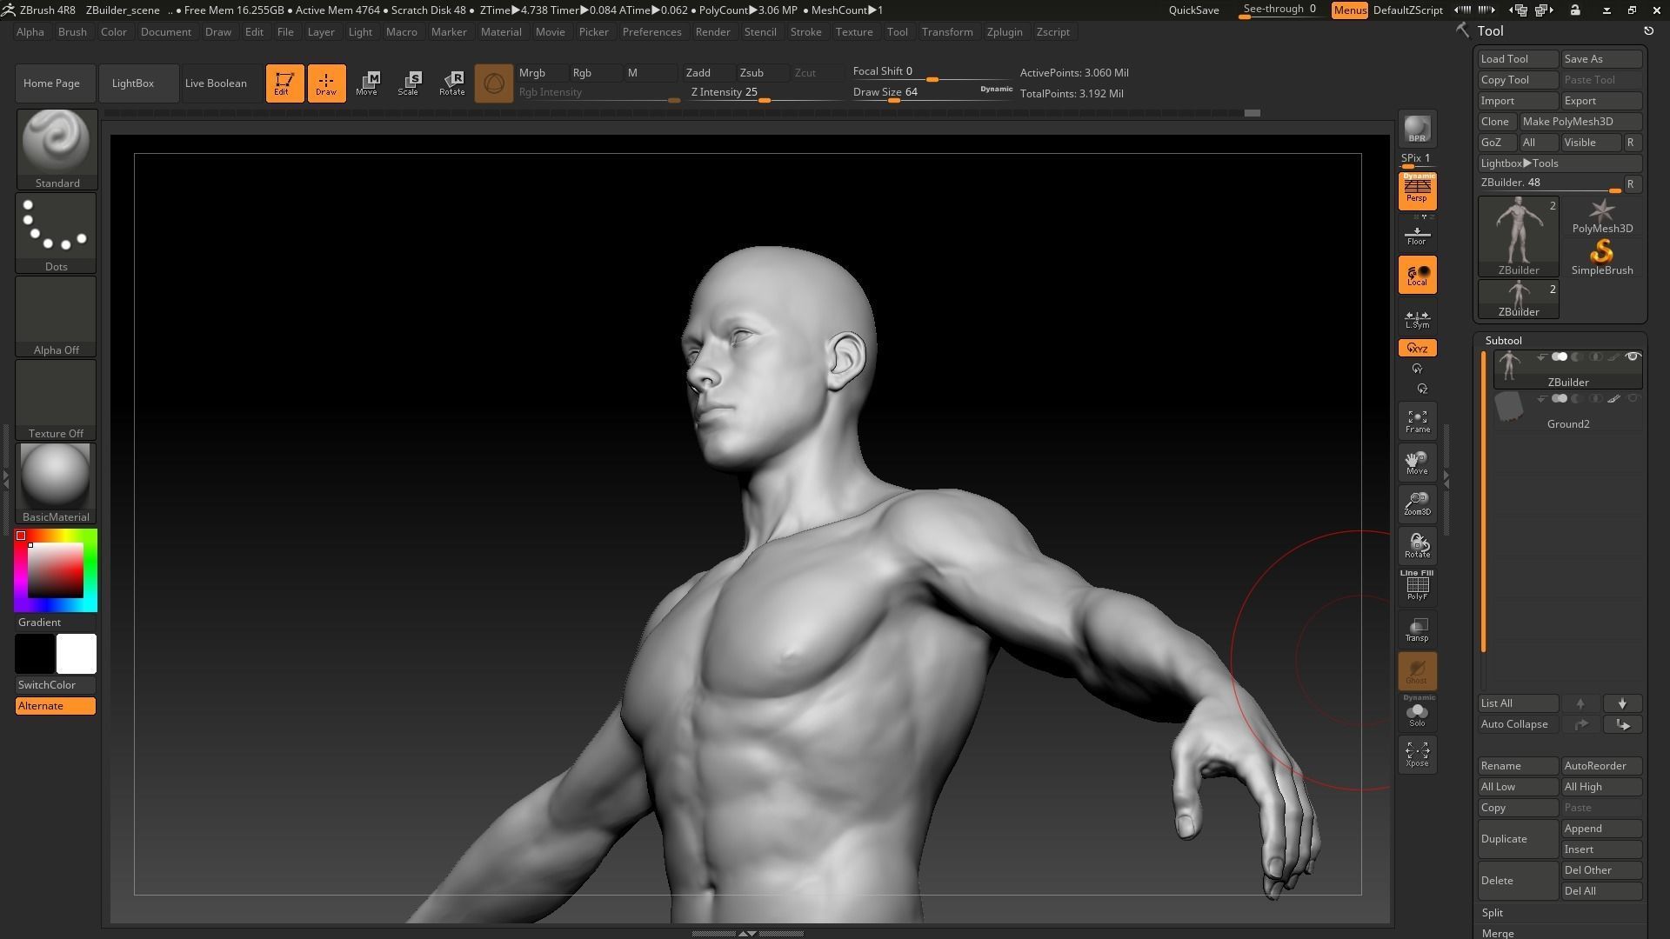
Task: Adjust the Z Intensity slider
Action: click(x=765, y=93)
